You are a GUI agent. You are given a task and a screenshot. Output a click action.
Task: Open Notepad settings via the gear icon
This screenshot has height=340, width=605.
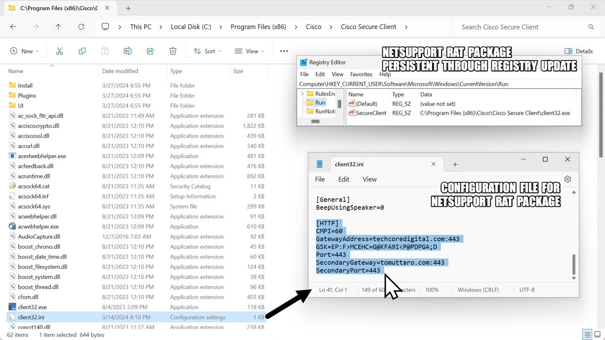click(568, 179)
